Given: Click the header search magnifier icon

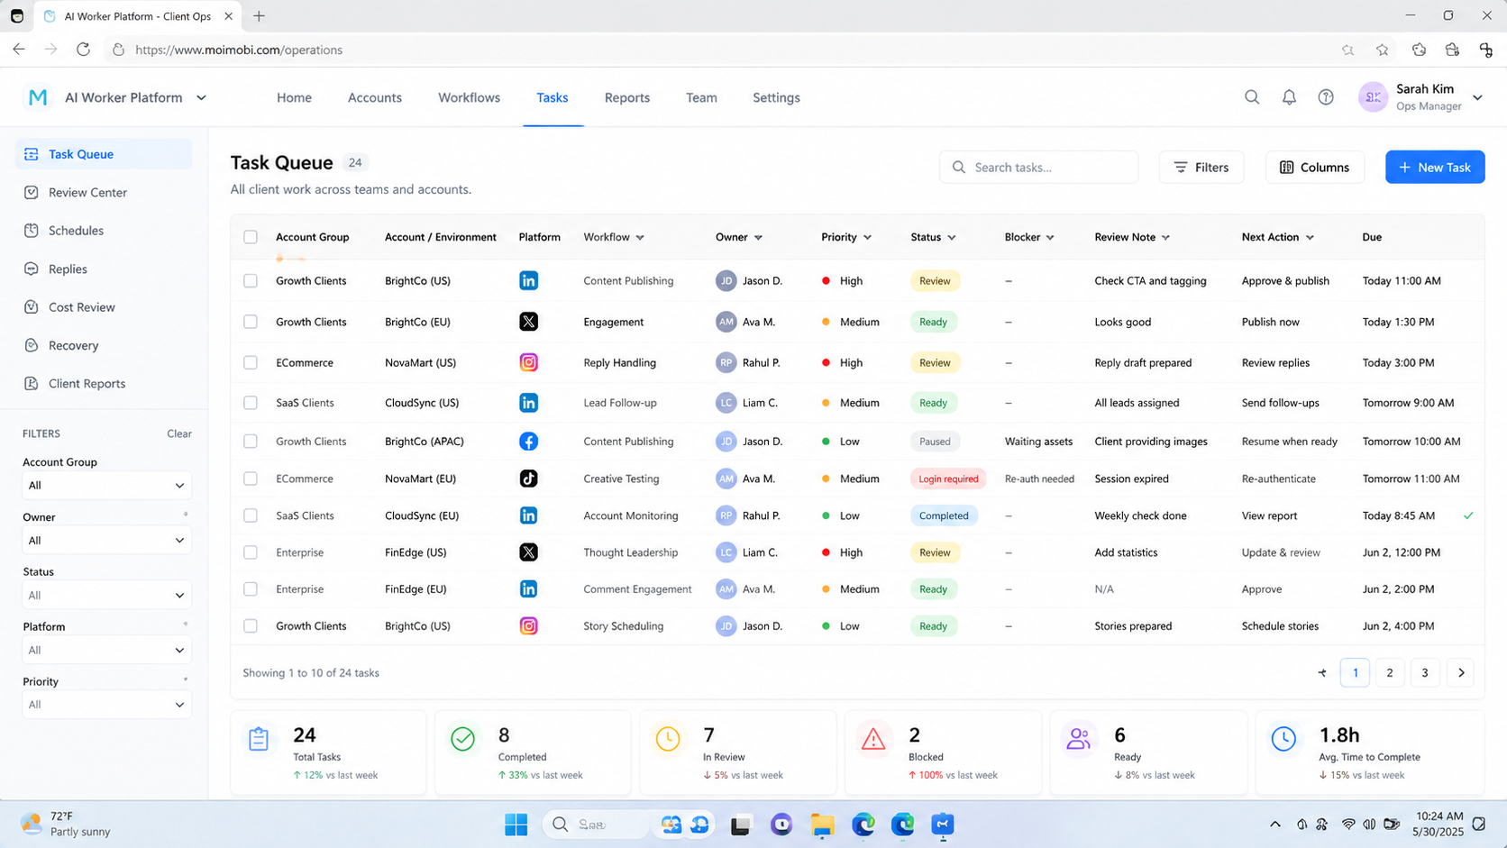Looking at the screenshot, I should tap(1252, 97).
